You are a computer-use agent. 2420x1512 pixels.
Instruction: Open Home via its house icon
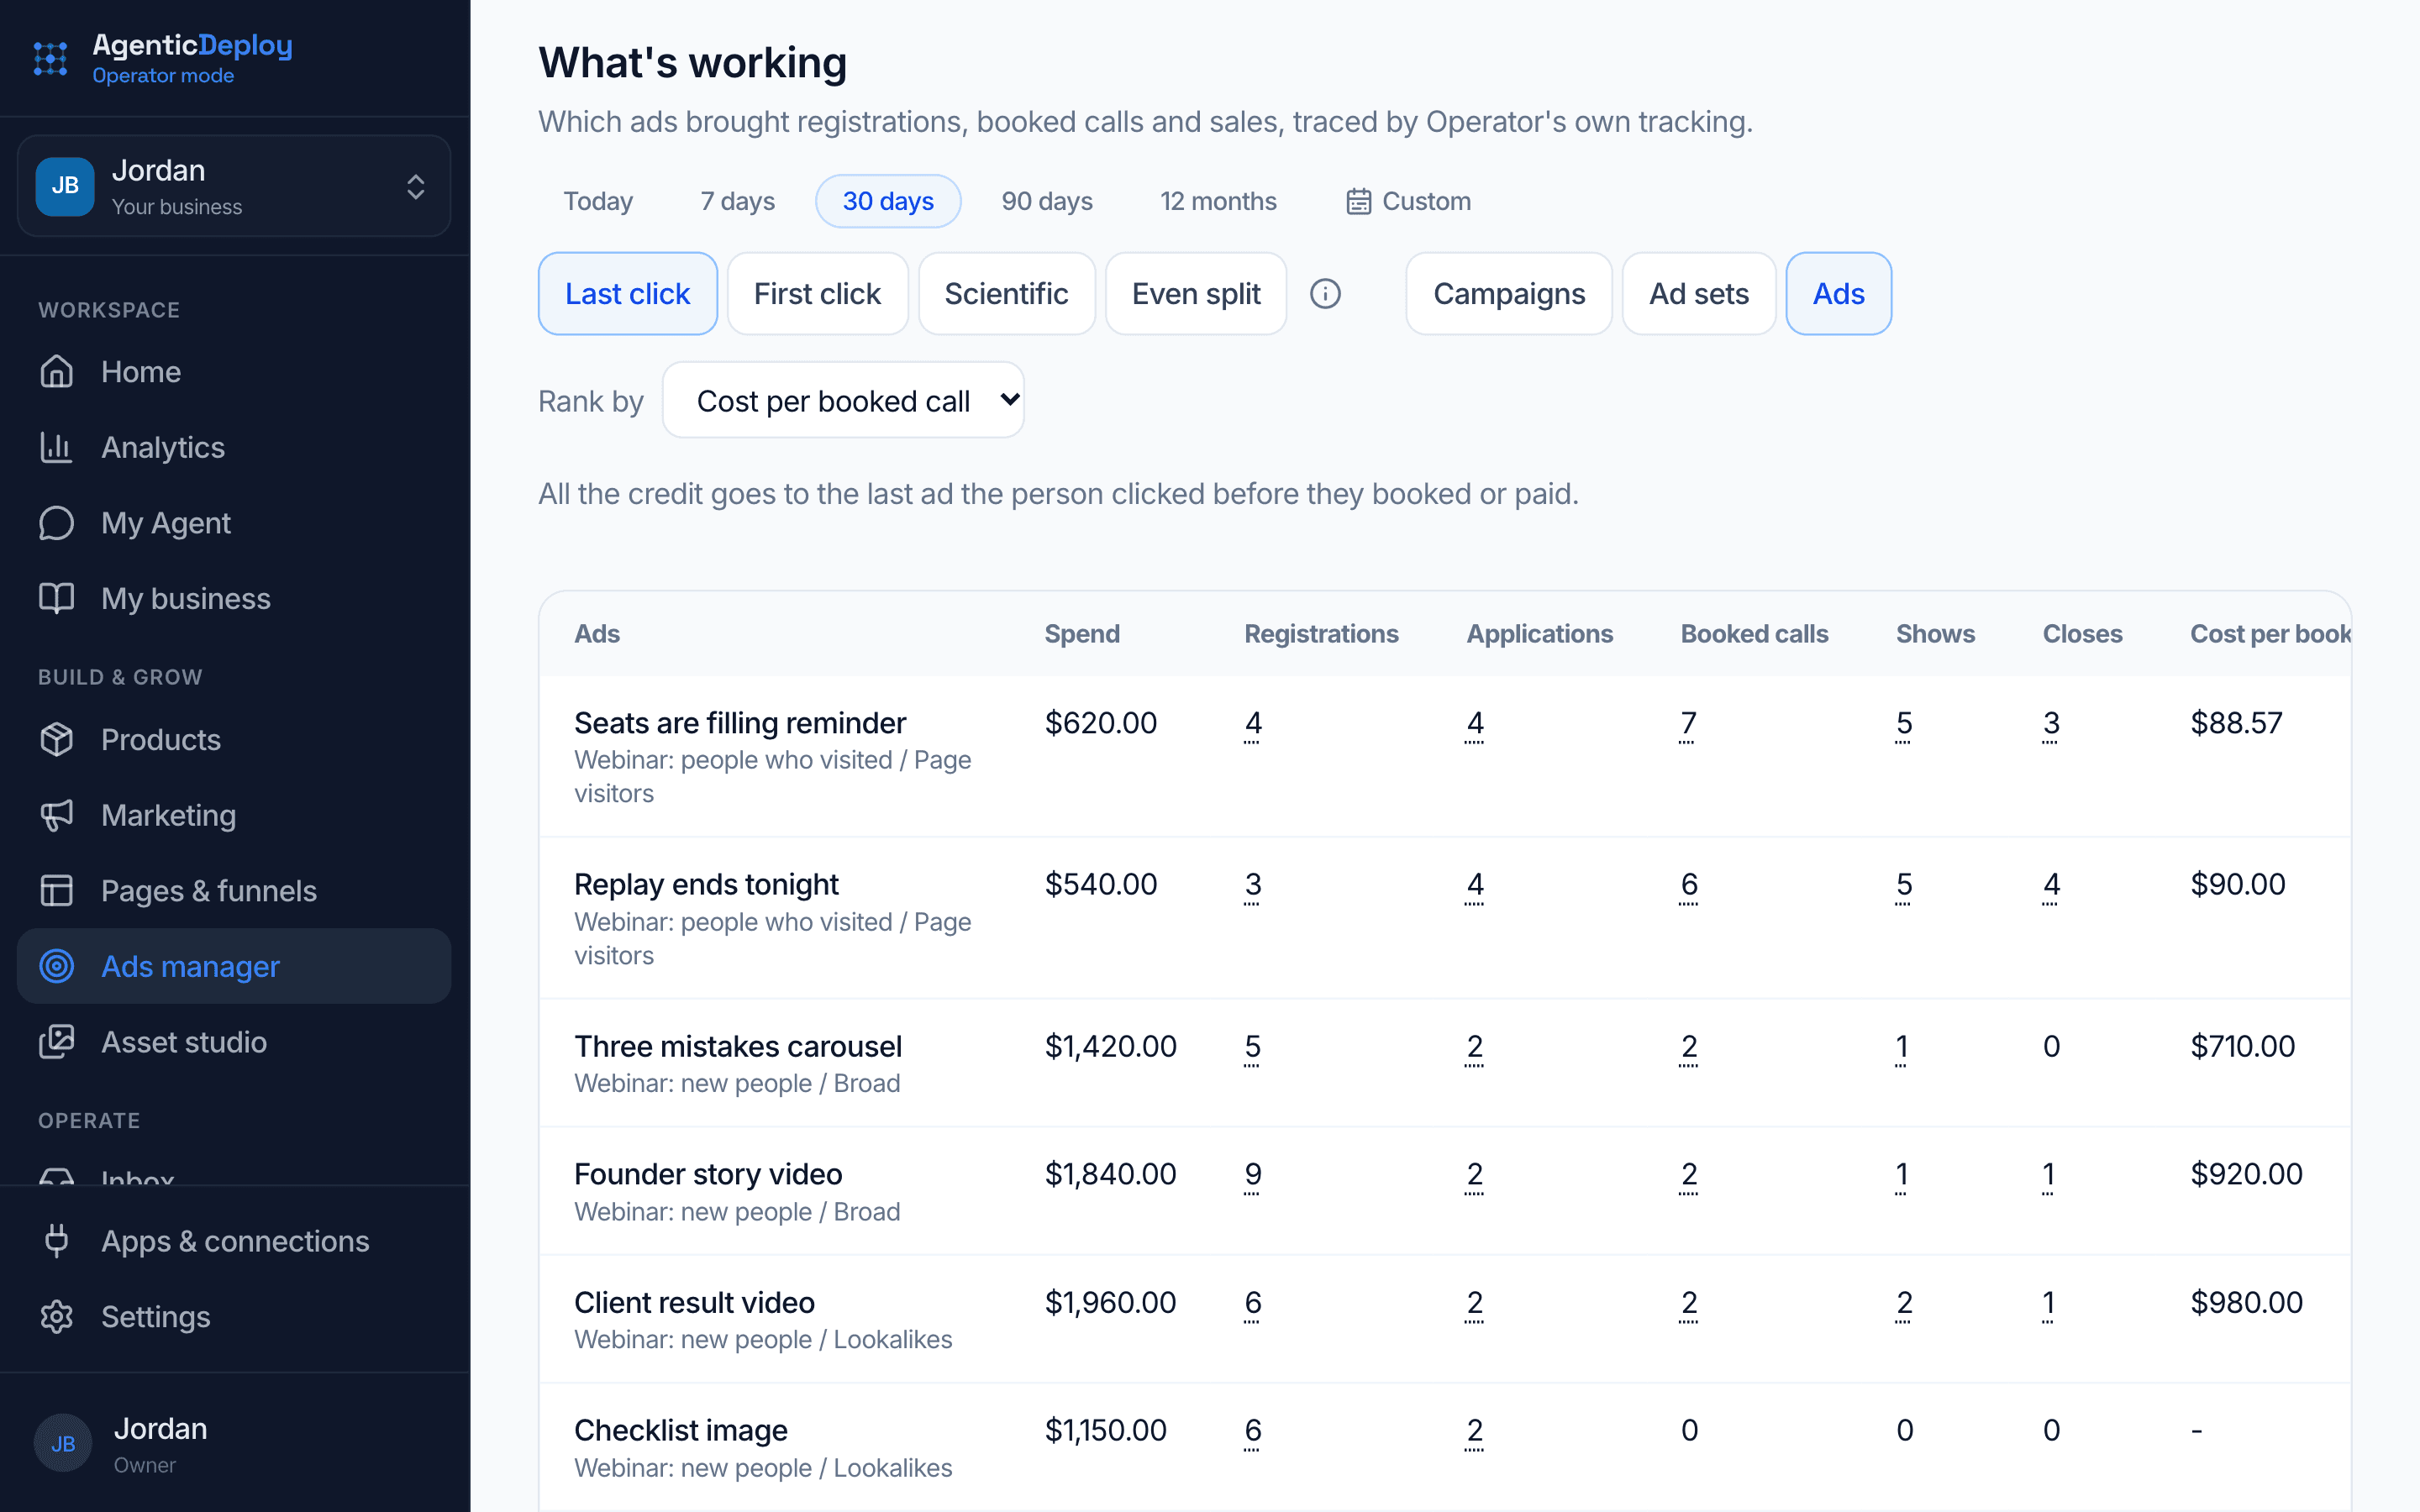click(57, 371)
